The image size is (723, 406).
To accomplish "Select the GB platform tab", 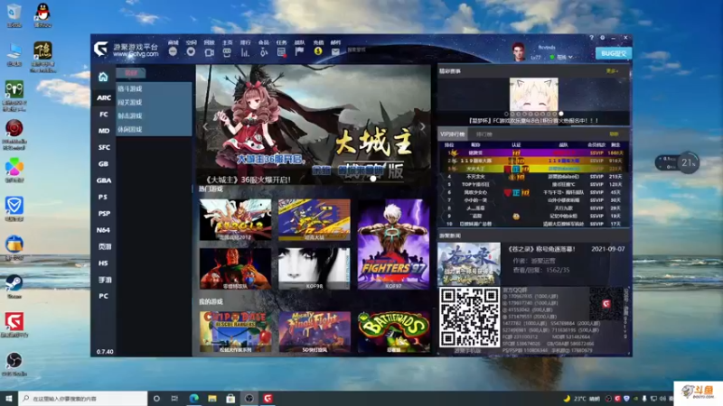I will [103, 164].
